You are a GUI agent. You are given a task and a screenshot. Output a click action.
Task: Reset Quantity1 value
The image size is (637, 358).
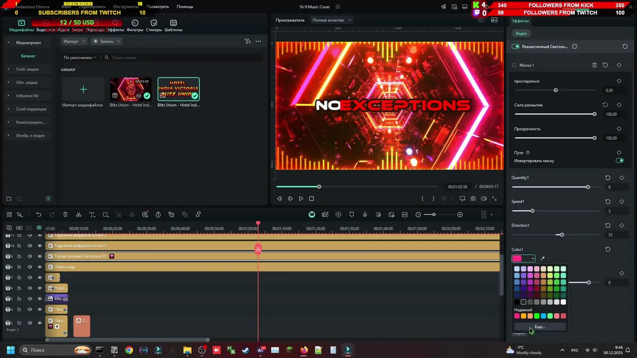[608, 178]
